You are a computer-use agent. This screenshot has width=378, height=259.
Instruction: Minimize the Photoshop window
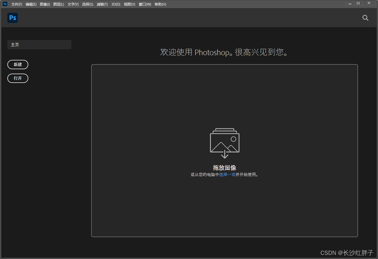pyautogui.click(x=350, y=4)
